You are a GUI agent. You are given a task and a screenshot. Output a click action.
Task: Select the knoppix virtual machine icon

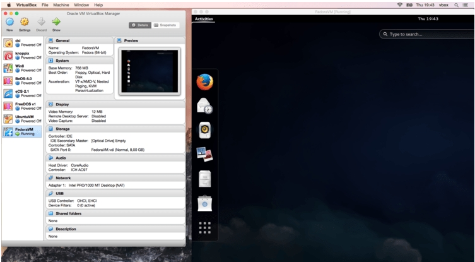(8, 56)
